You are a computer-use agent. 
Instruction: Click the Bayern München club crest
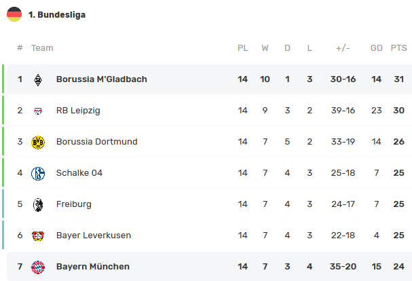coord(38,267)
